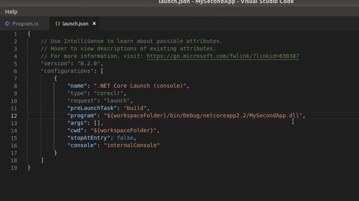The width and height of the screenshot is (359, 201).
Task: Switch to the Program.cs tab
Action: pos(25,23)
